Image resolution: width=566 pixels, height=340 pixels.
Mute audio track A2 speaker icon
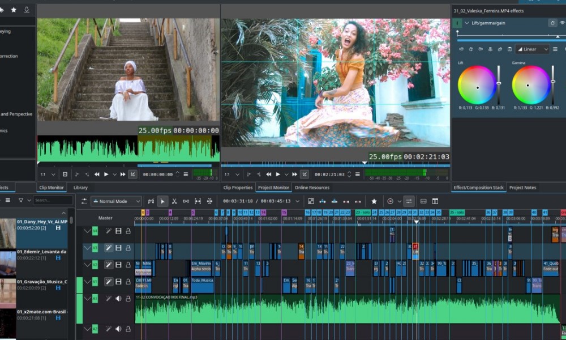pos(118,329)
